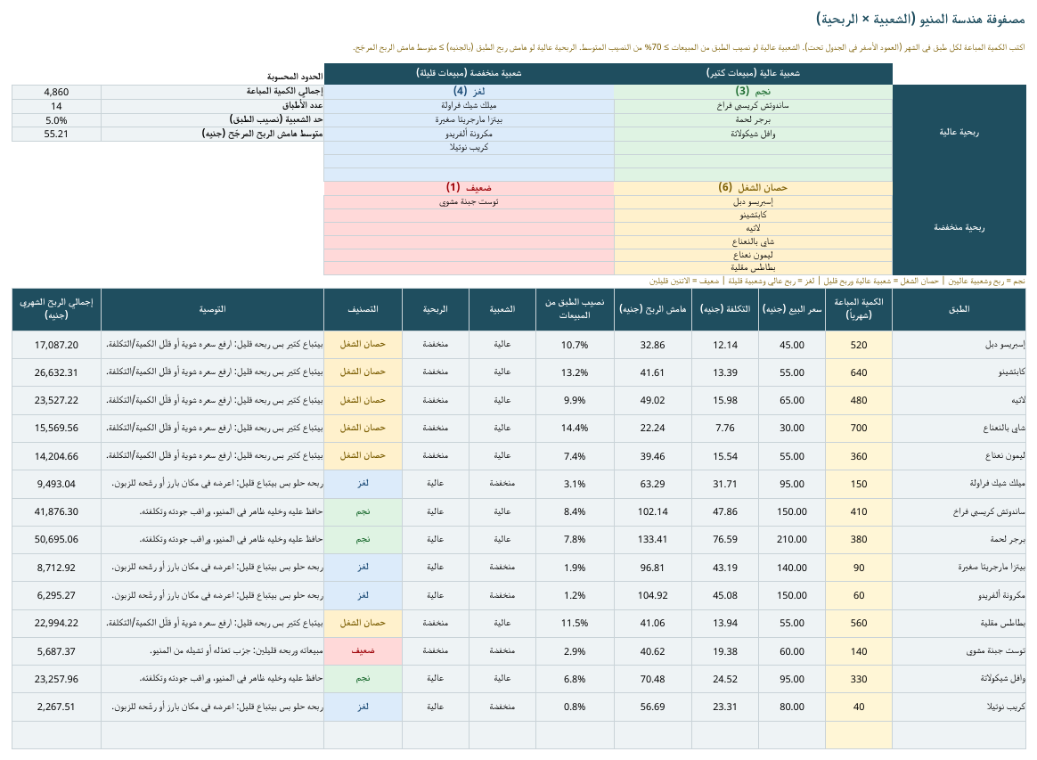Select "وافل شيكولاتة" in the star quadrant
The width and height of the screenshot is (1037, 760).
754,134
